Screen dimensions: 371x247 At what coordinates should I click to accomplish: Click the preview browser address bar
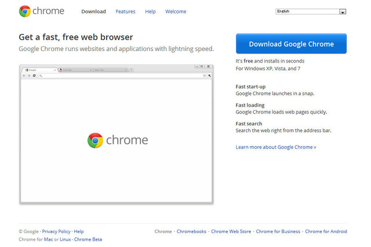pos(122,76)
